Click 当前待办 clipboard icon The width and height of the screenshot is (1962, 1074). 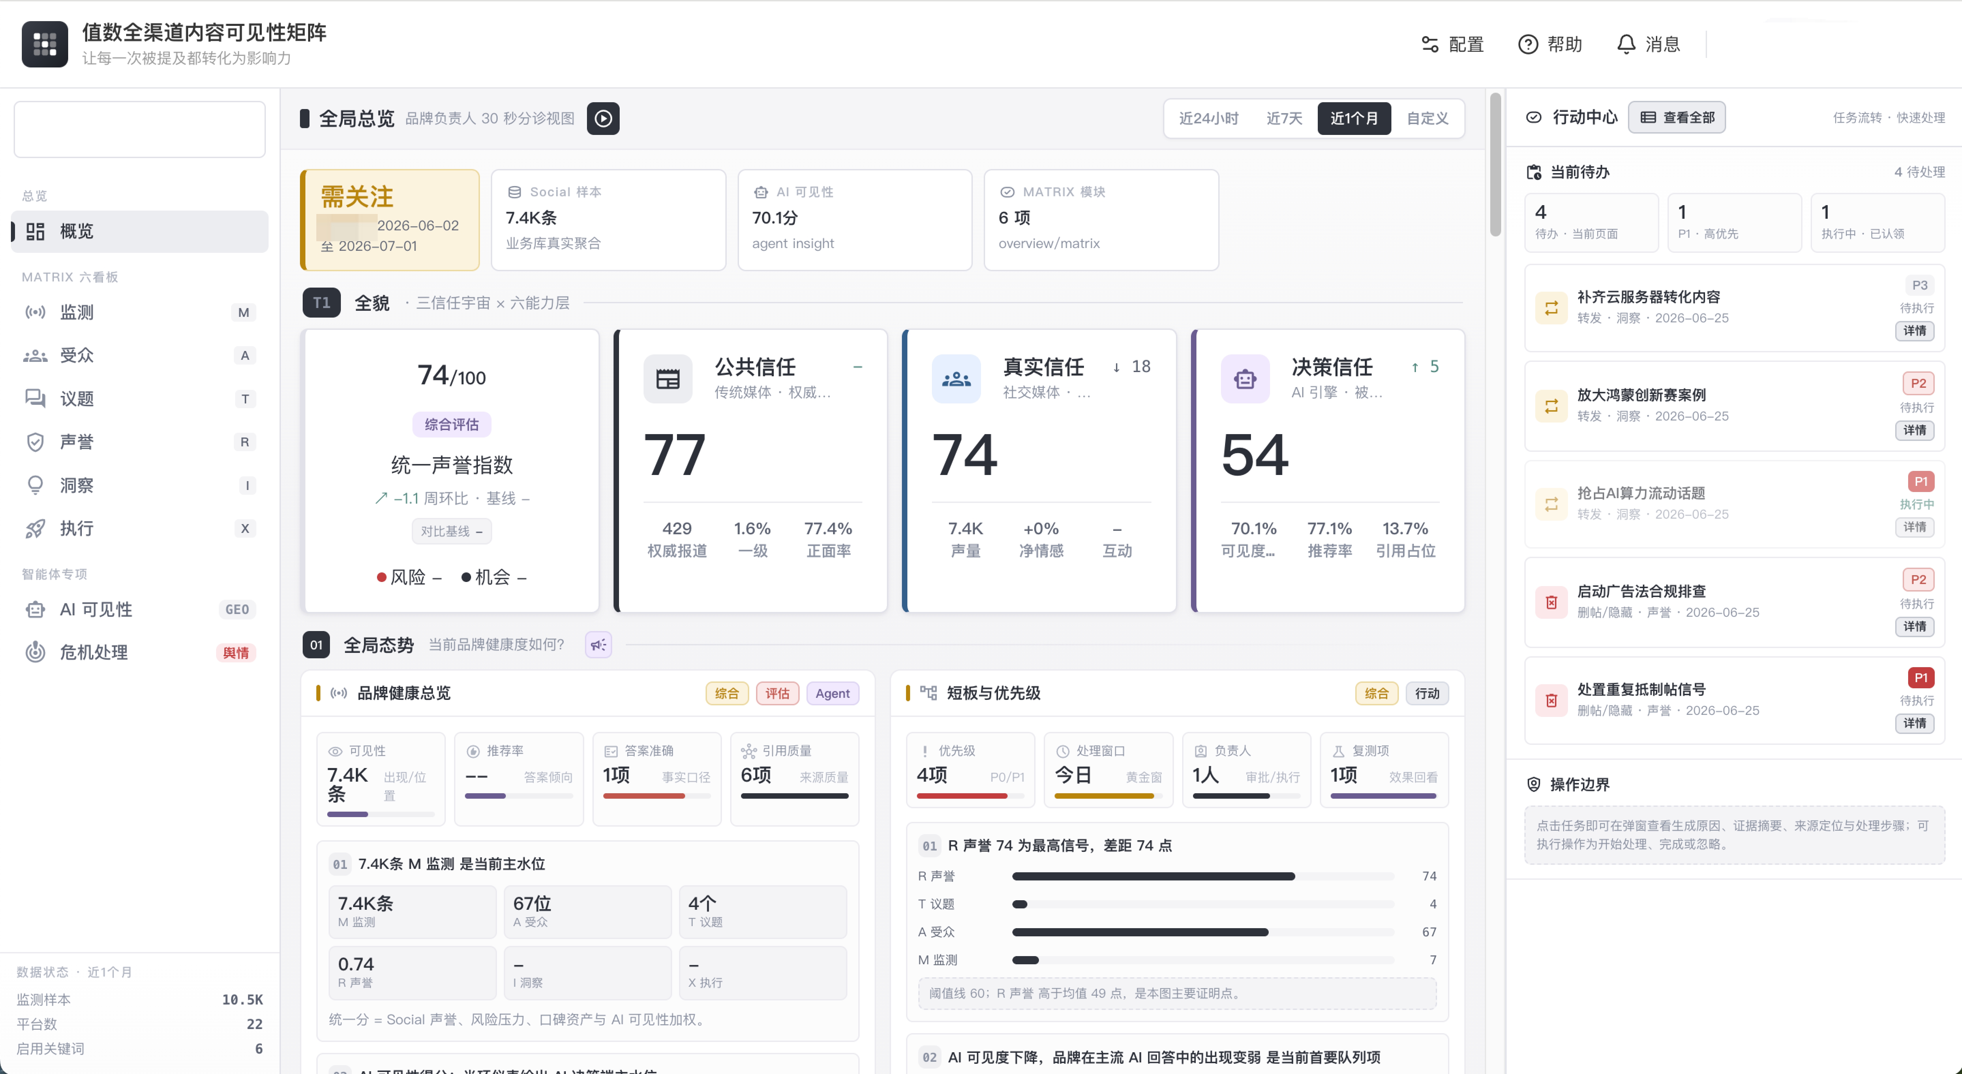click(x=1534, y=172)
